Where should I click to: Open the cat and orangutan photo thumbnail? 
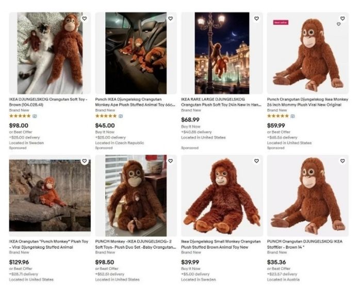pos(50,53)
